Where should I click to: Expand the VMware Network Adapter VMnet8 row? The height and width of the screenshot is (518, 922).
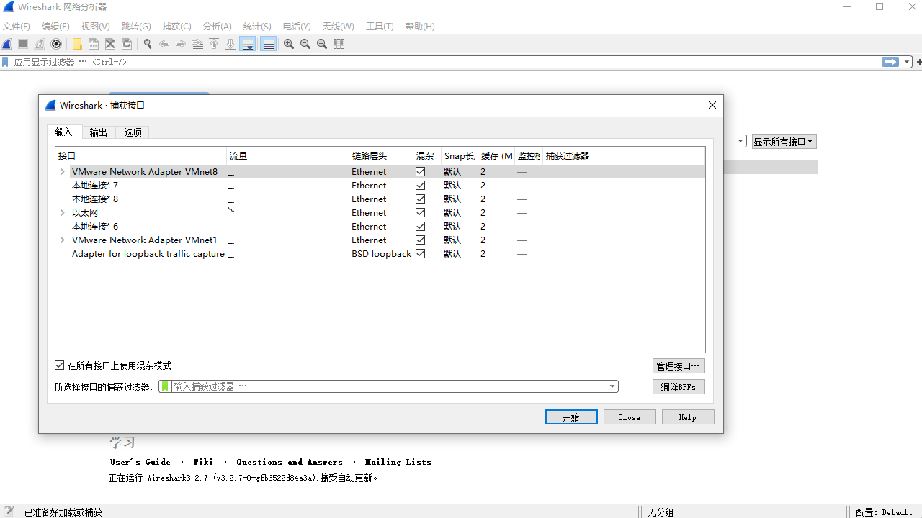pyautogui.click(x=62, y=171)
